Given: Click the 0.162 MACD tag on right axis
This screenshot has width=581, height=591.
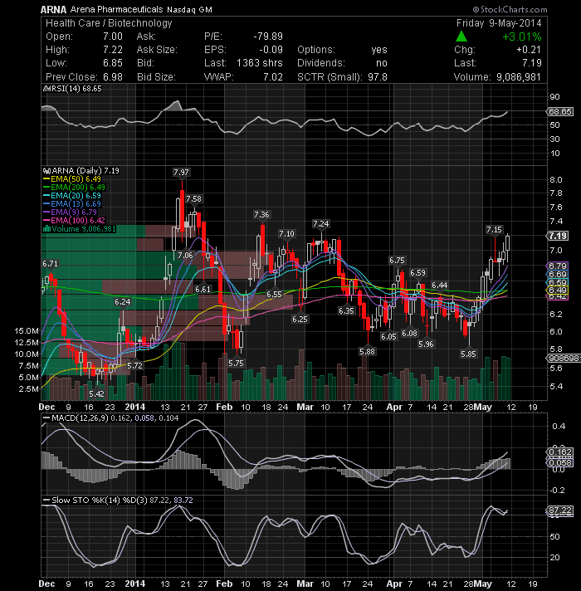Looking at the screenshot, I should (560, 452).
